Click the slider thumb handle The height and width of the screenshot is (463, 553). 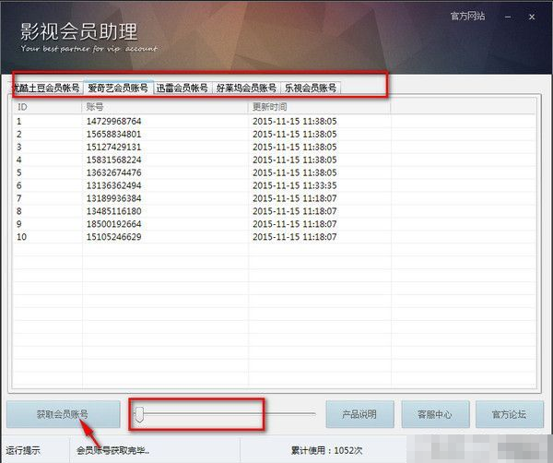pos(139,414)
